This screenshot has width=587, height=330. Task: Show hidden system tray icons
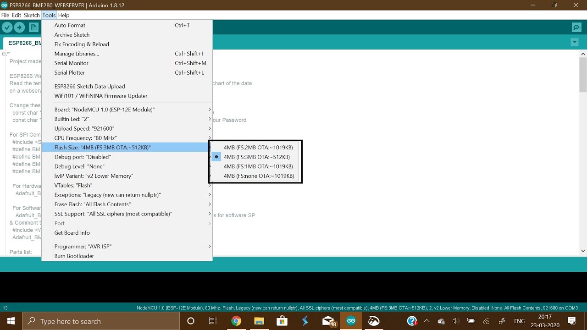tap(427, 321)
